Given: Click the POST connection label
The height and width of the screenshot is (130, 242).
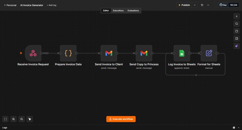Looking at the screenshot, I should click(46, 53).
